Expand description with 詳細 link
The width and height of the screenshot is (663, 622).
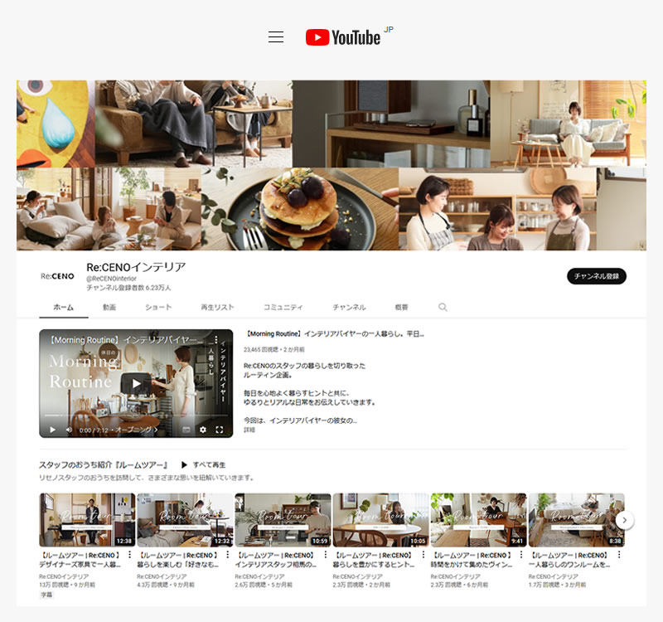[249, 430]
